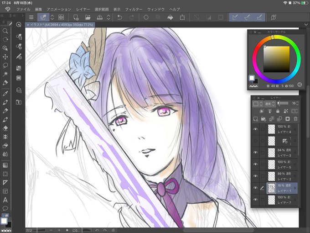
Task: Click the hue ring in the color circle
Action: coord(277,59)
